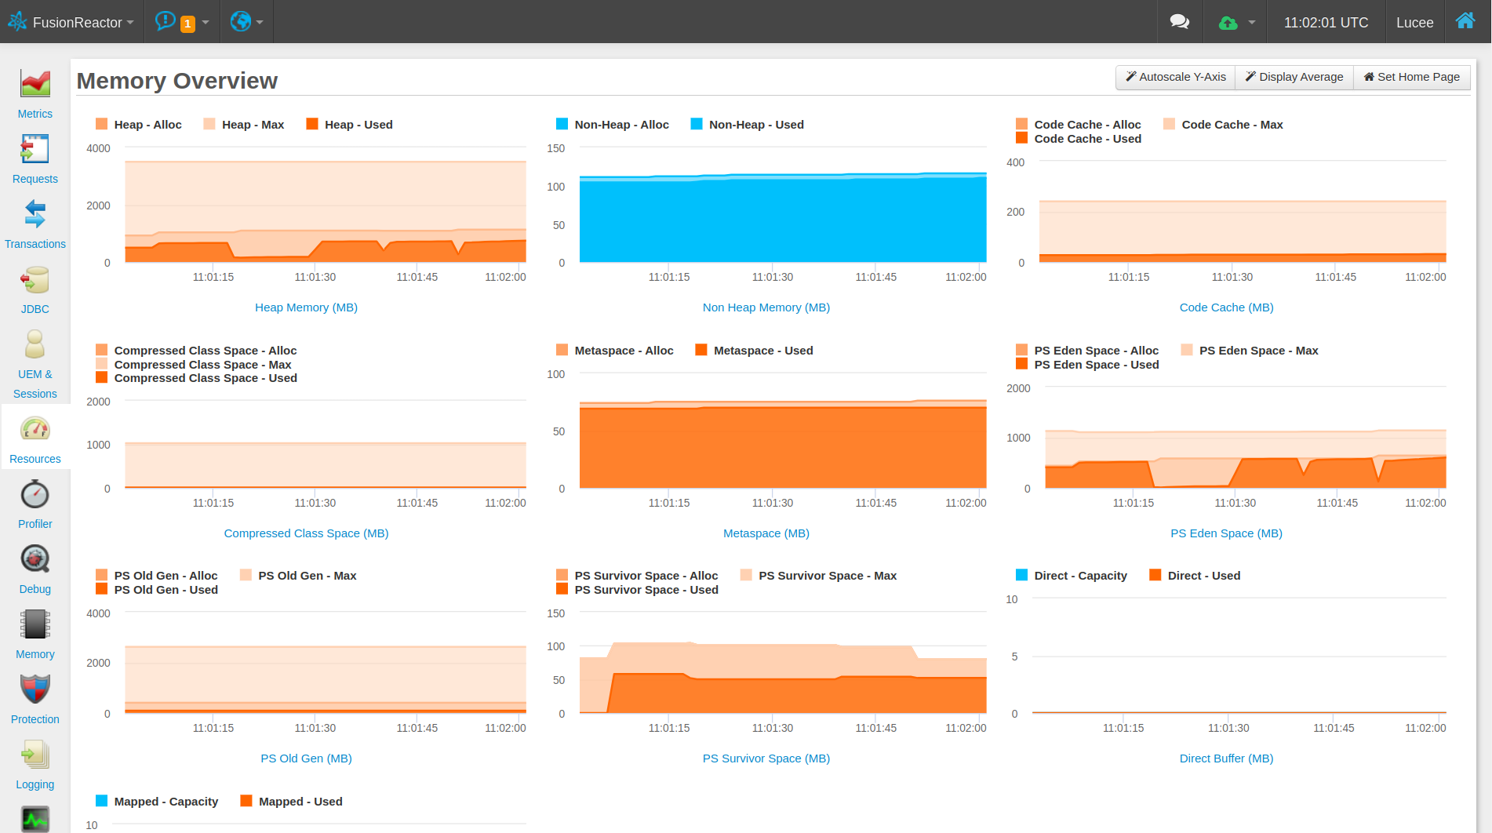Open the system monitor icon below Logging
Screen dimensions: 1492x833
point(35,819)
